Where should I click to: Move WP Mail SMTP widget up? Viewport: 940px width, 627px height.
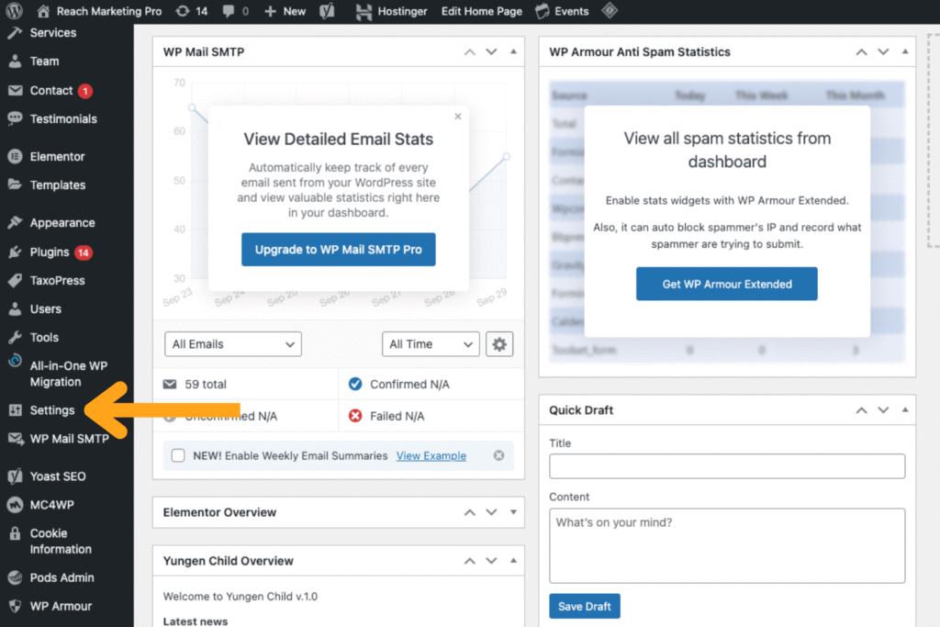point(470,52)
